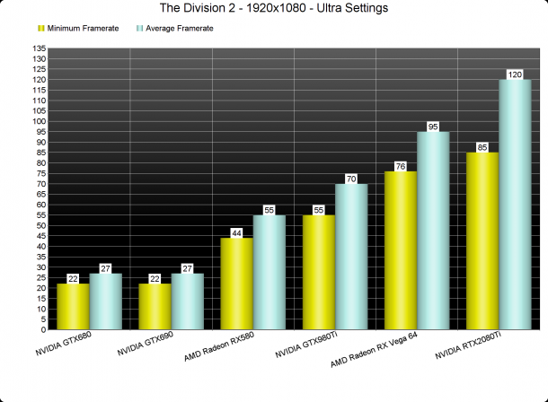Click the "55" data label above RX580 average bar

(270, 210)
